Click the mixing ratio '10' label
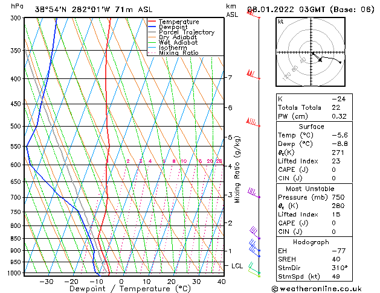 [184, 161]
